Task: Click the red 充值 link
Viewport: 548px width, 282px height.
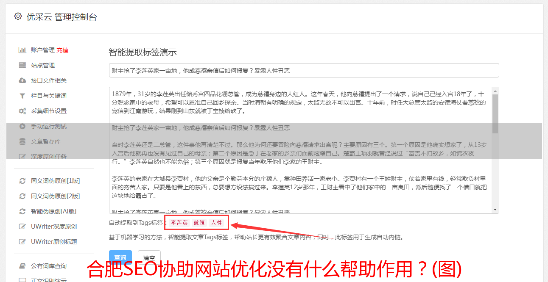Action: click(62, 50)
